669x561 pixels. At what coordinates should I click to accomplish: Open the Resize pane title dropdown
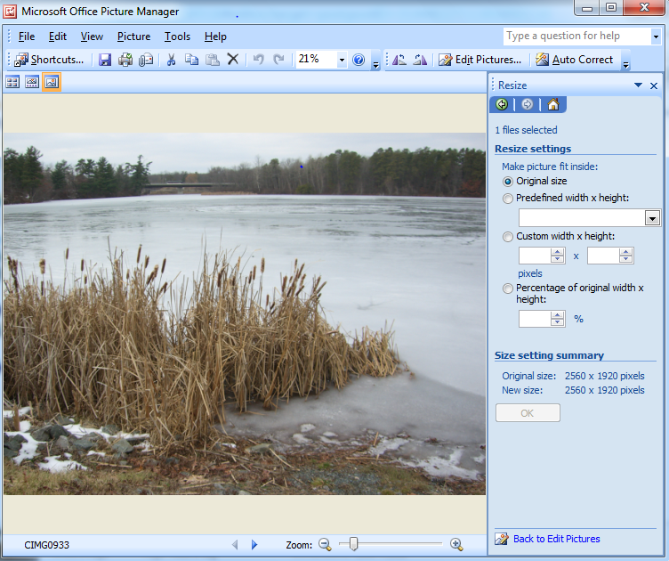click(x=638, y=85)
